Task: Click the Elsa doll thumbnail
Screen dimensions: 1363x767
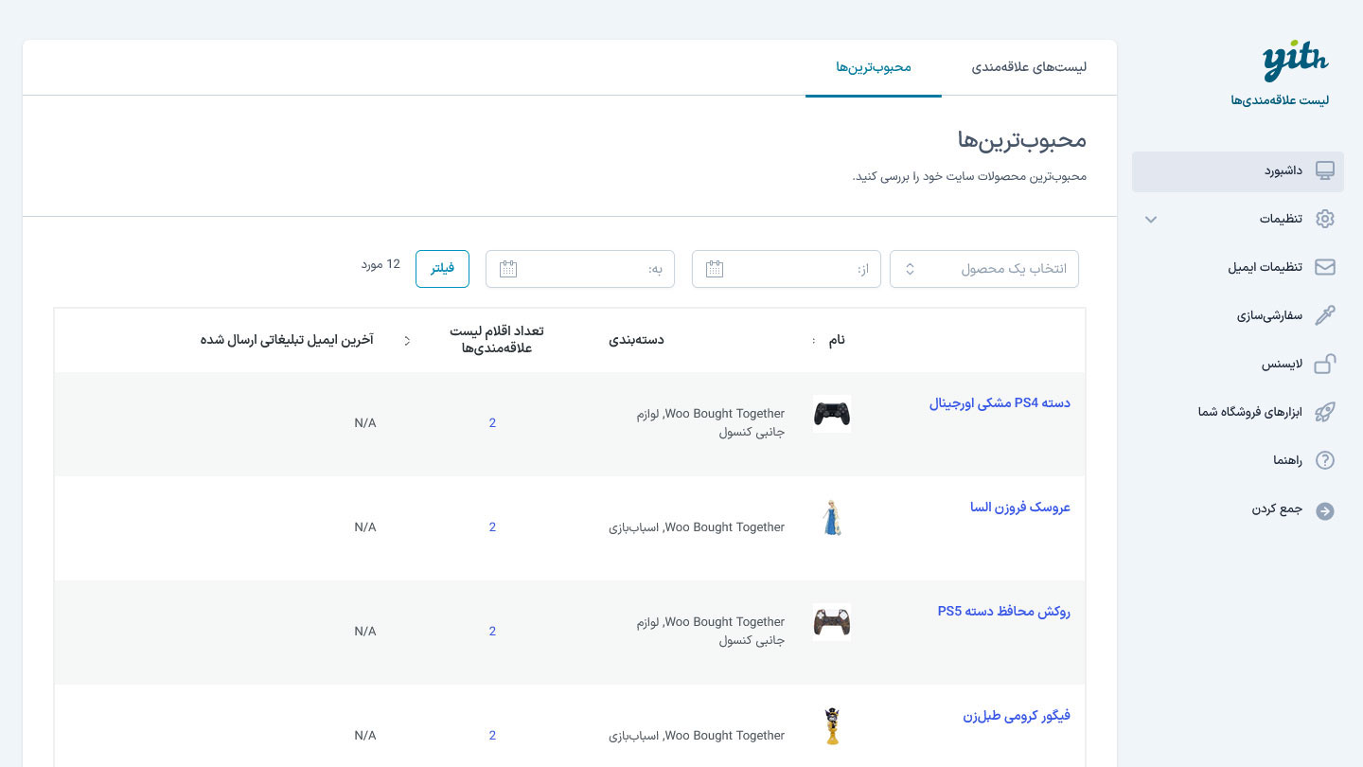Action: [x=832, y=518]
